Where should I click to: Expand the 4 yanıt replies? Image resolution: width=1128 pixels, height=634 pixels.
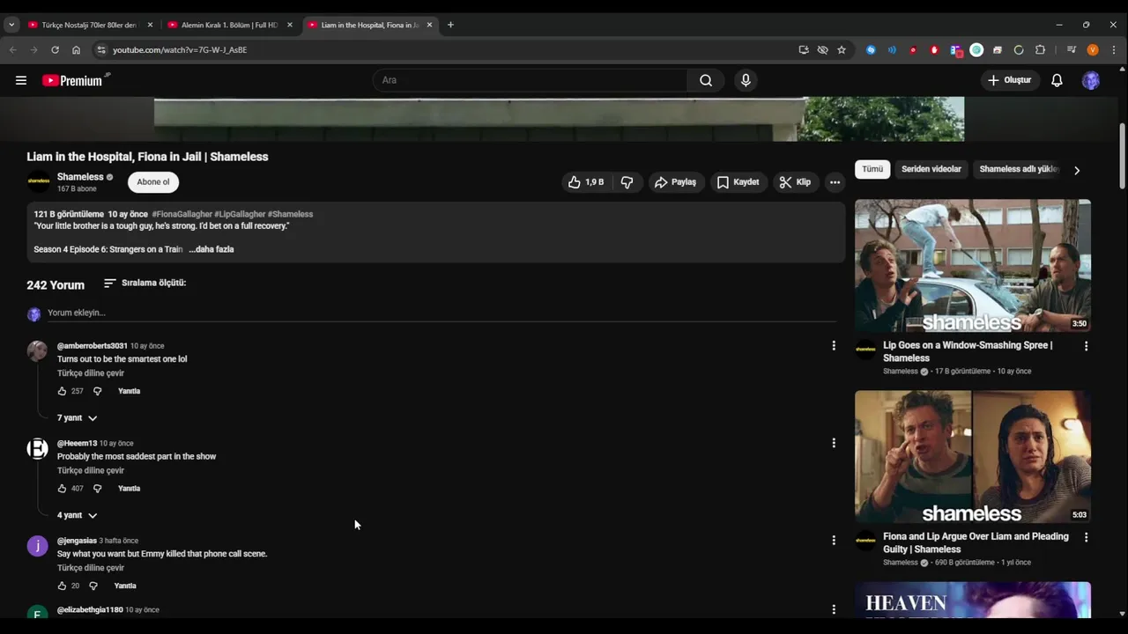[78, 515]
